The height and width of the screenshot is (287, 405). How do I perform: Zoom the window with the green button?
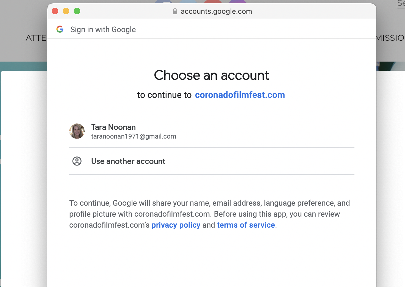(77, 11)
